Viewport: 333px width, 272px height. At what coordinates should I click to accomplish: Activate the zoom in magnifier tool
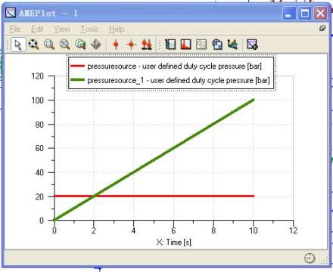49,45
